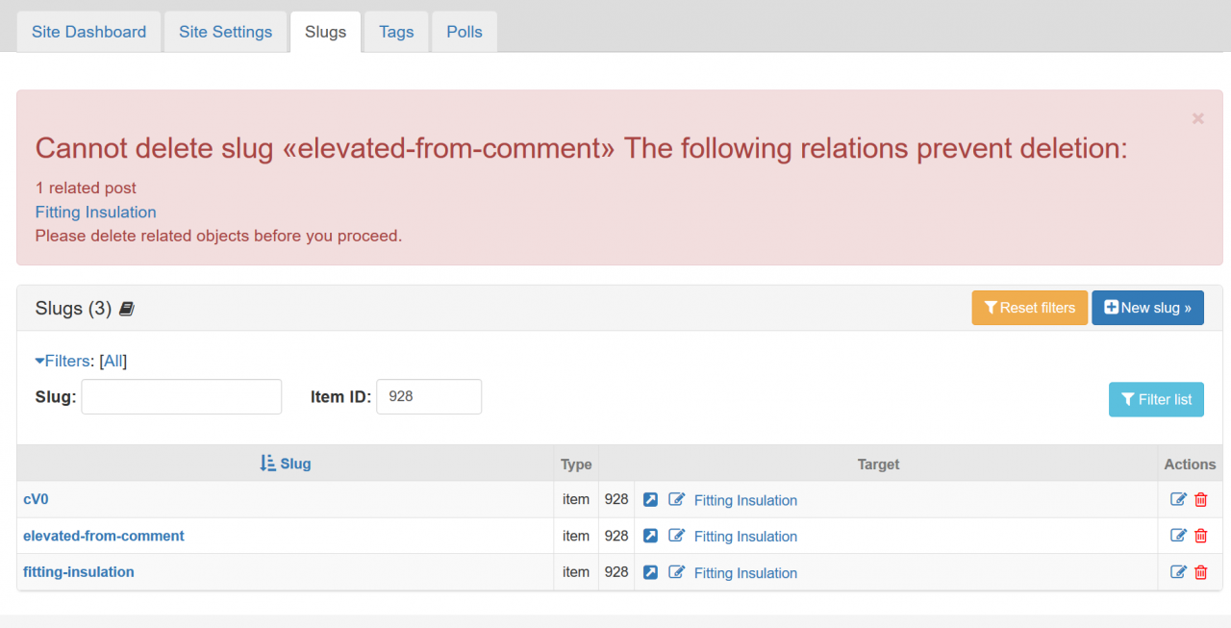Dismiss the deletion error alert
Image resolution: width=1231 pixels, height=628 pixels.
(x=1198, y=118)
